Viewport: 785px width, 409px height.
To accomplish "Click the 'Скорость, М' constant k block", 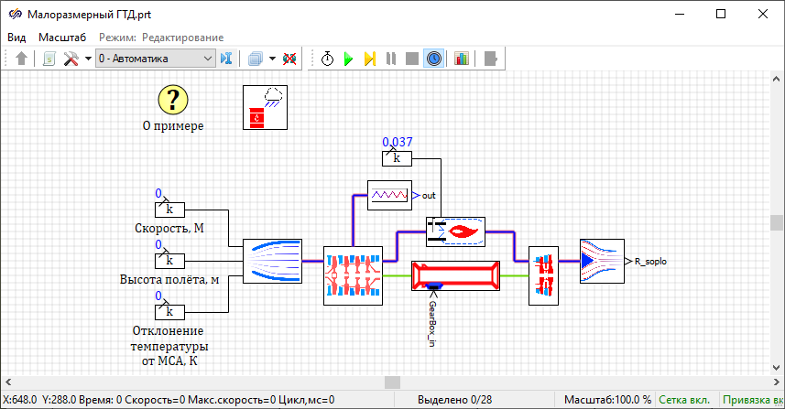I will pos(169,209).
